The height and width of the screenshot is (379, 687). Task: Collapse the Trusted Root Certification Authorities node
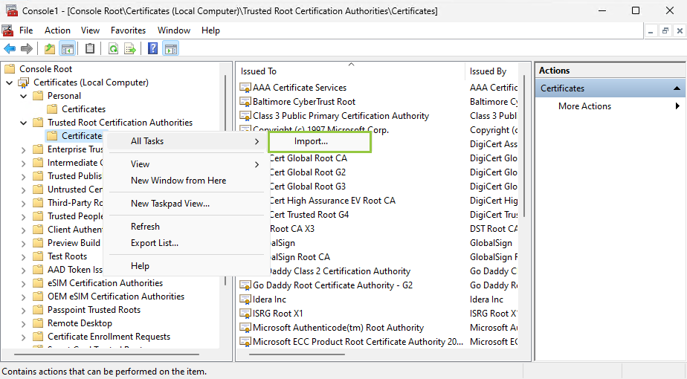tap(24, 123)
